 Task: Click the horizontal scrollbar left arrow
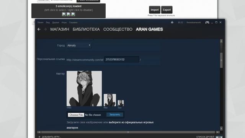(39, 132)
